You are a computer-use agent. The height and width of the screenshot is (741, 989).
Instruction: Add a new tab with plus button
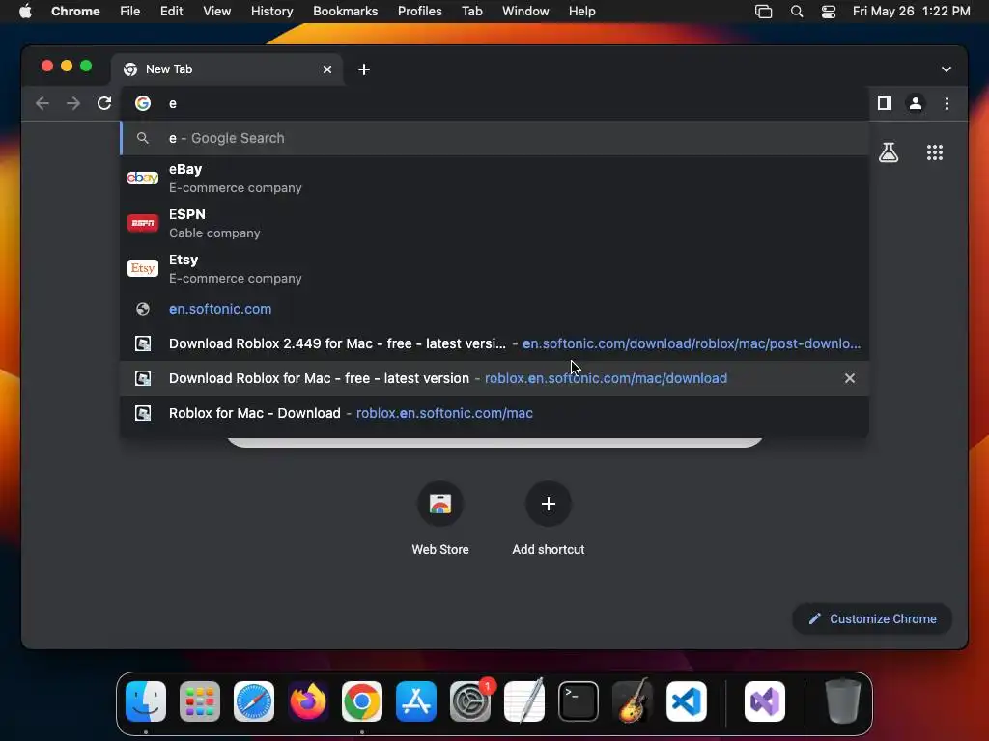click(x=364, y=69)
